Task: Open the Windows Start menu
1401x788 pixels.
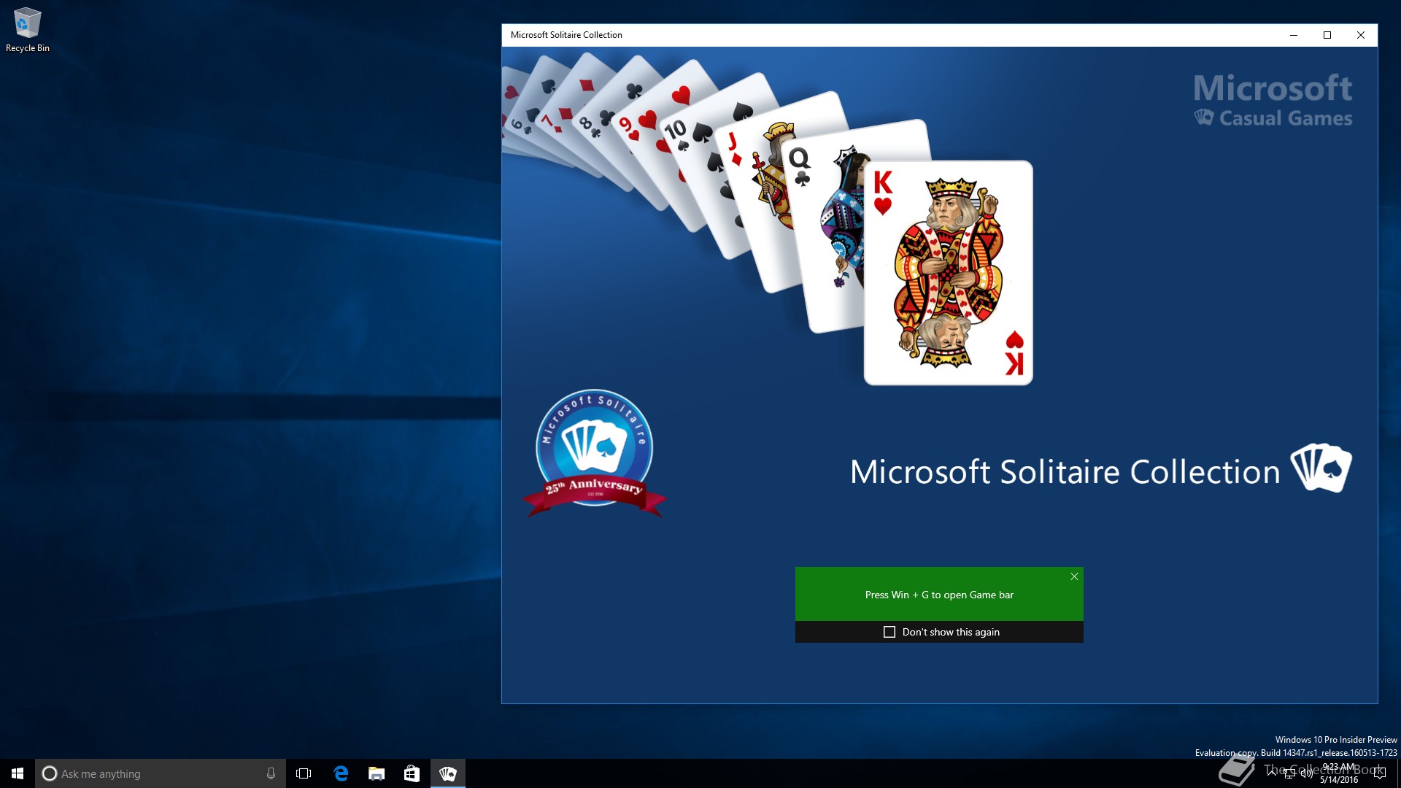Action: click(x=18, y=773)
